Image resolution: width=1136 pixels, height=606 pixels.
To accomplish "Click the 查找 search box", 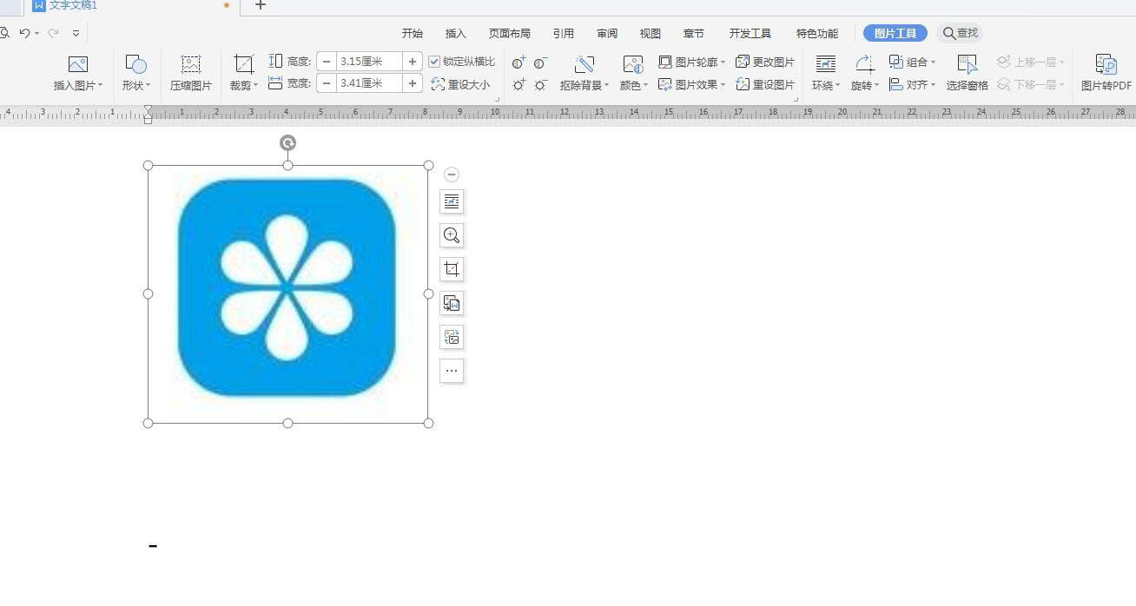I will tap(961, 33).
